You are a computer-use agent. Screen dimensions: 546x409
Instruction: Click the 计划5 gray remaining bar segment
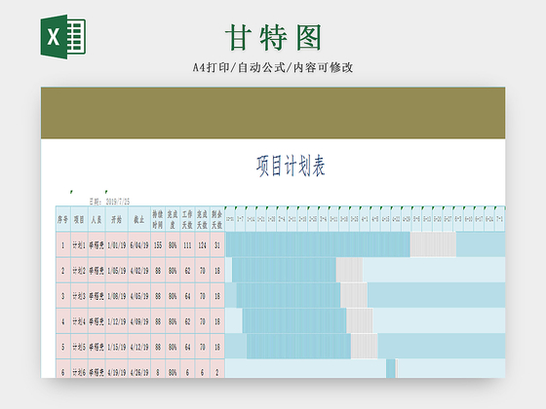tap(365, 346)
